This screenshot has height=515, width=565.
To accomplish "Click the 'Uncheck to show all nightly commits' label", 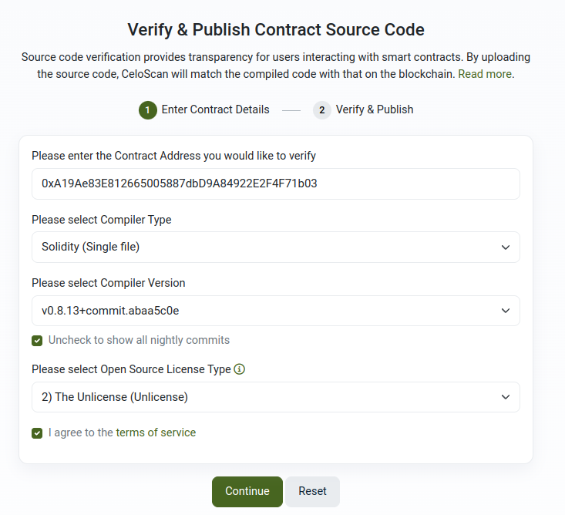I will pyautogui.click(x=139, y=340).
